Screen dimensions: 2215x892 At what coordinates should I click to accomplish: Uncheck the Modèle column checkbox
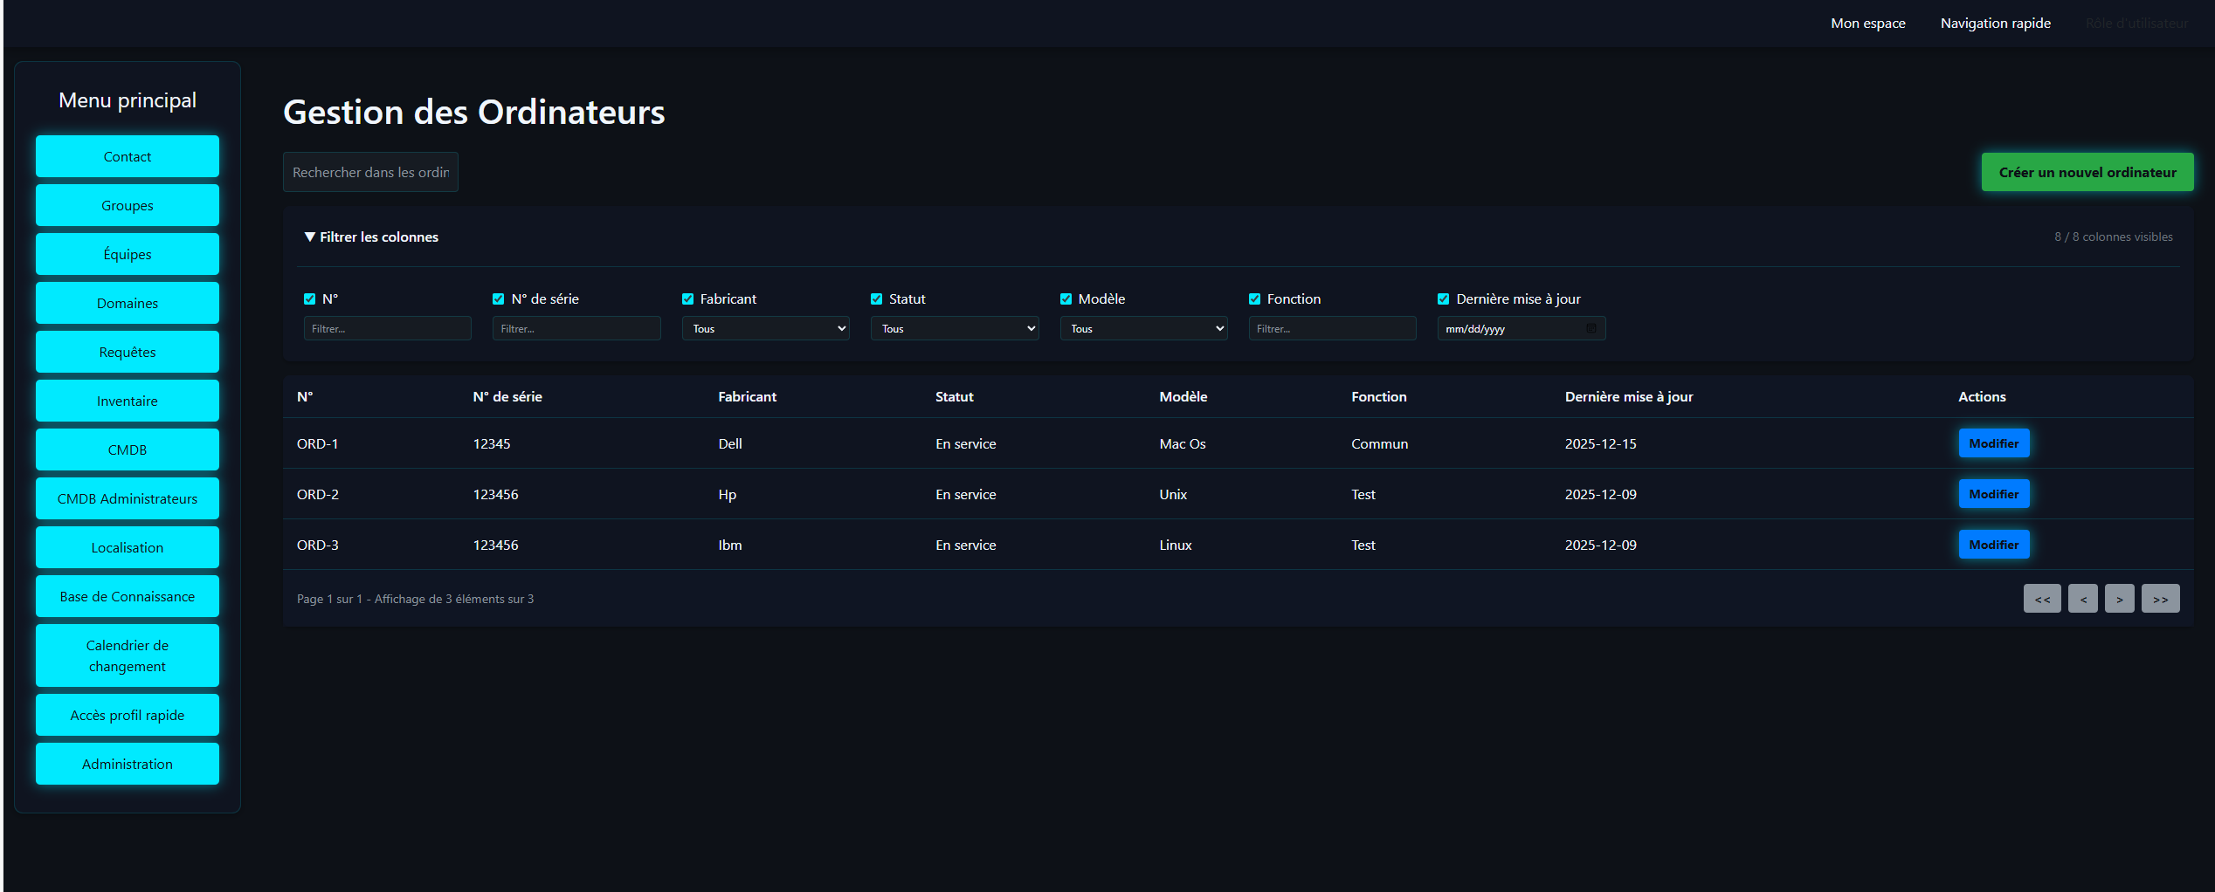pyautogui.click(x=1066, y=298)
